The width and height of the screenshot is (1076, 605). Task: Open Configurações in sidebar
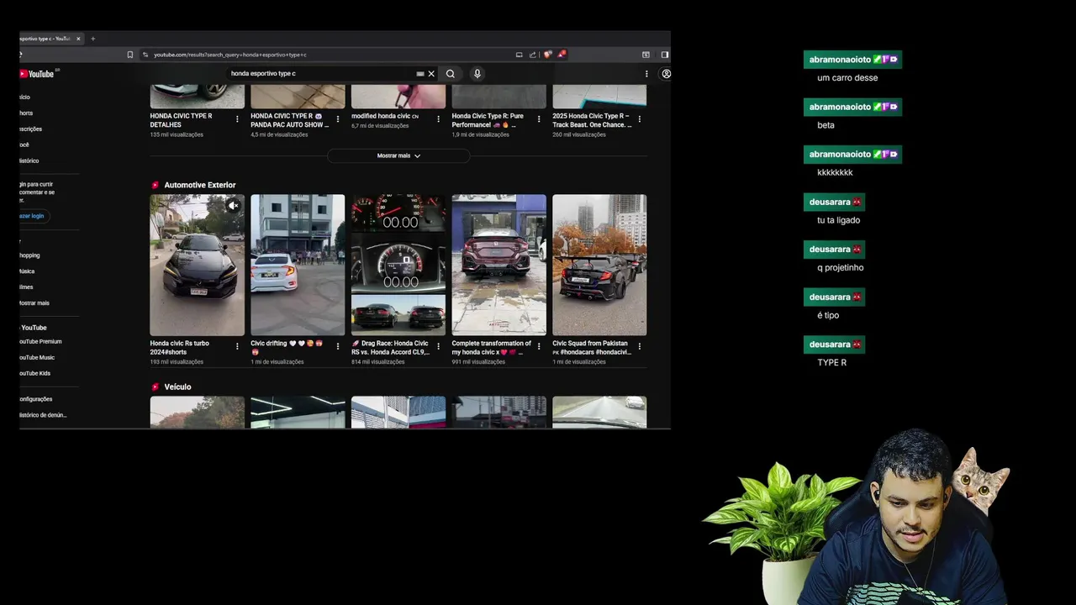[36, 399]
